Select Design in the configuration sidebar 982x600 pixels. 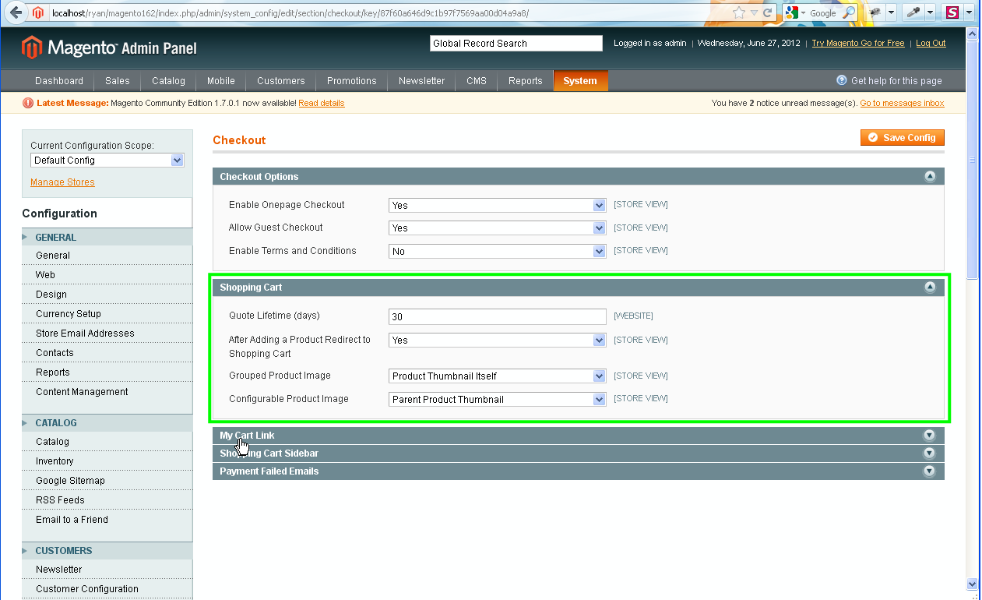[51, 295]
